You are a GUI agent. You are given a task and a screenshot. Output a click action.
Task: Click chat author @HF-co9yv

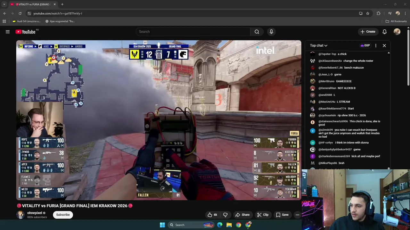(x=326, y=143)
